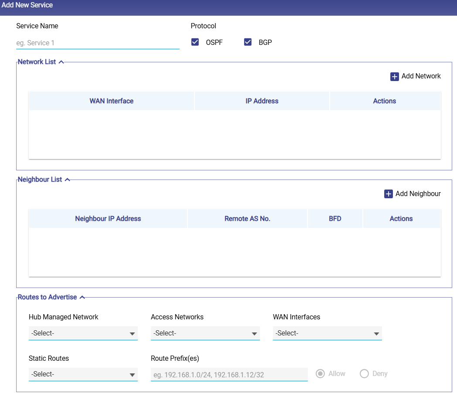The width and height of the screenshot is (457, 393).
Task: Click the Add Neighbour text label
Action: pyautogui.click(x=418, y=194)
